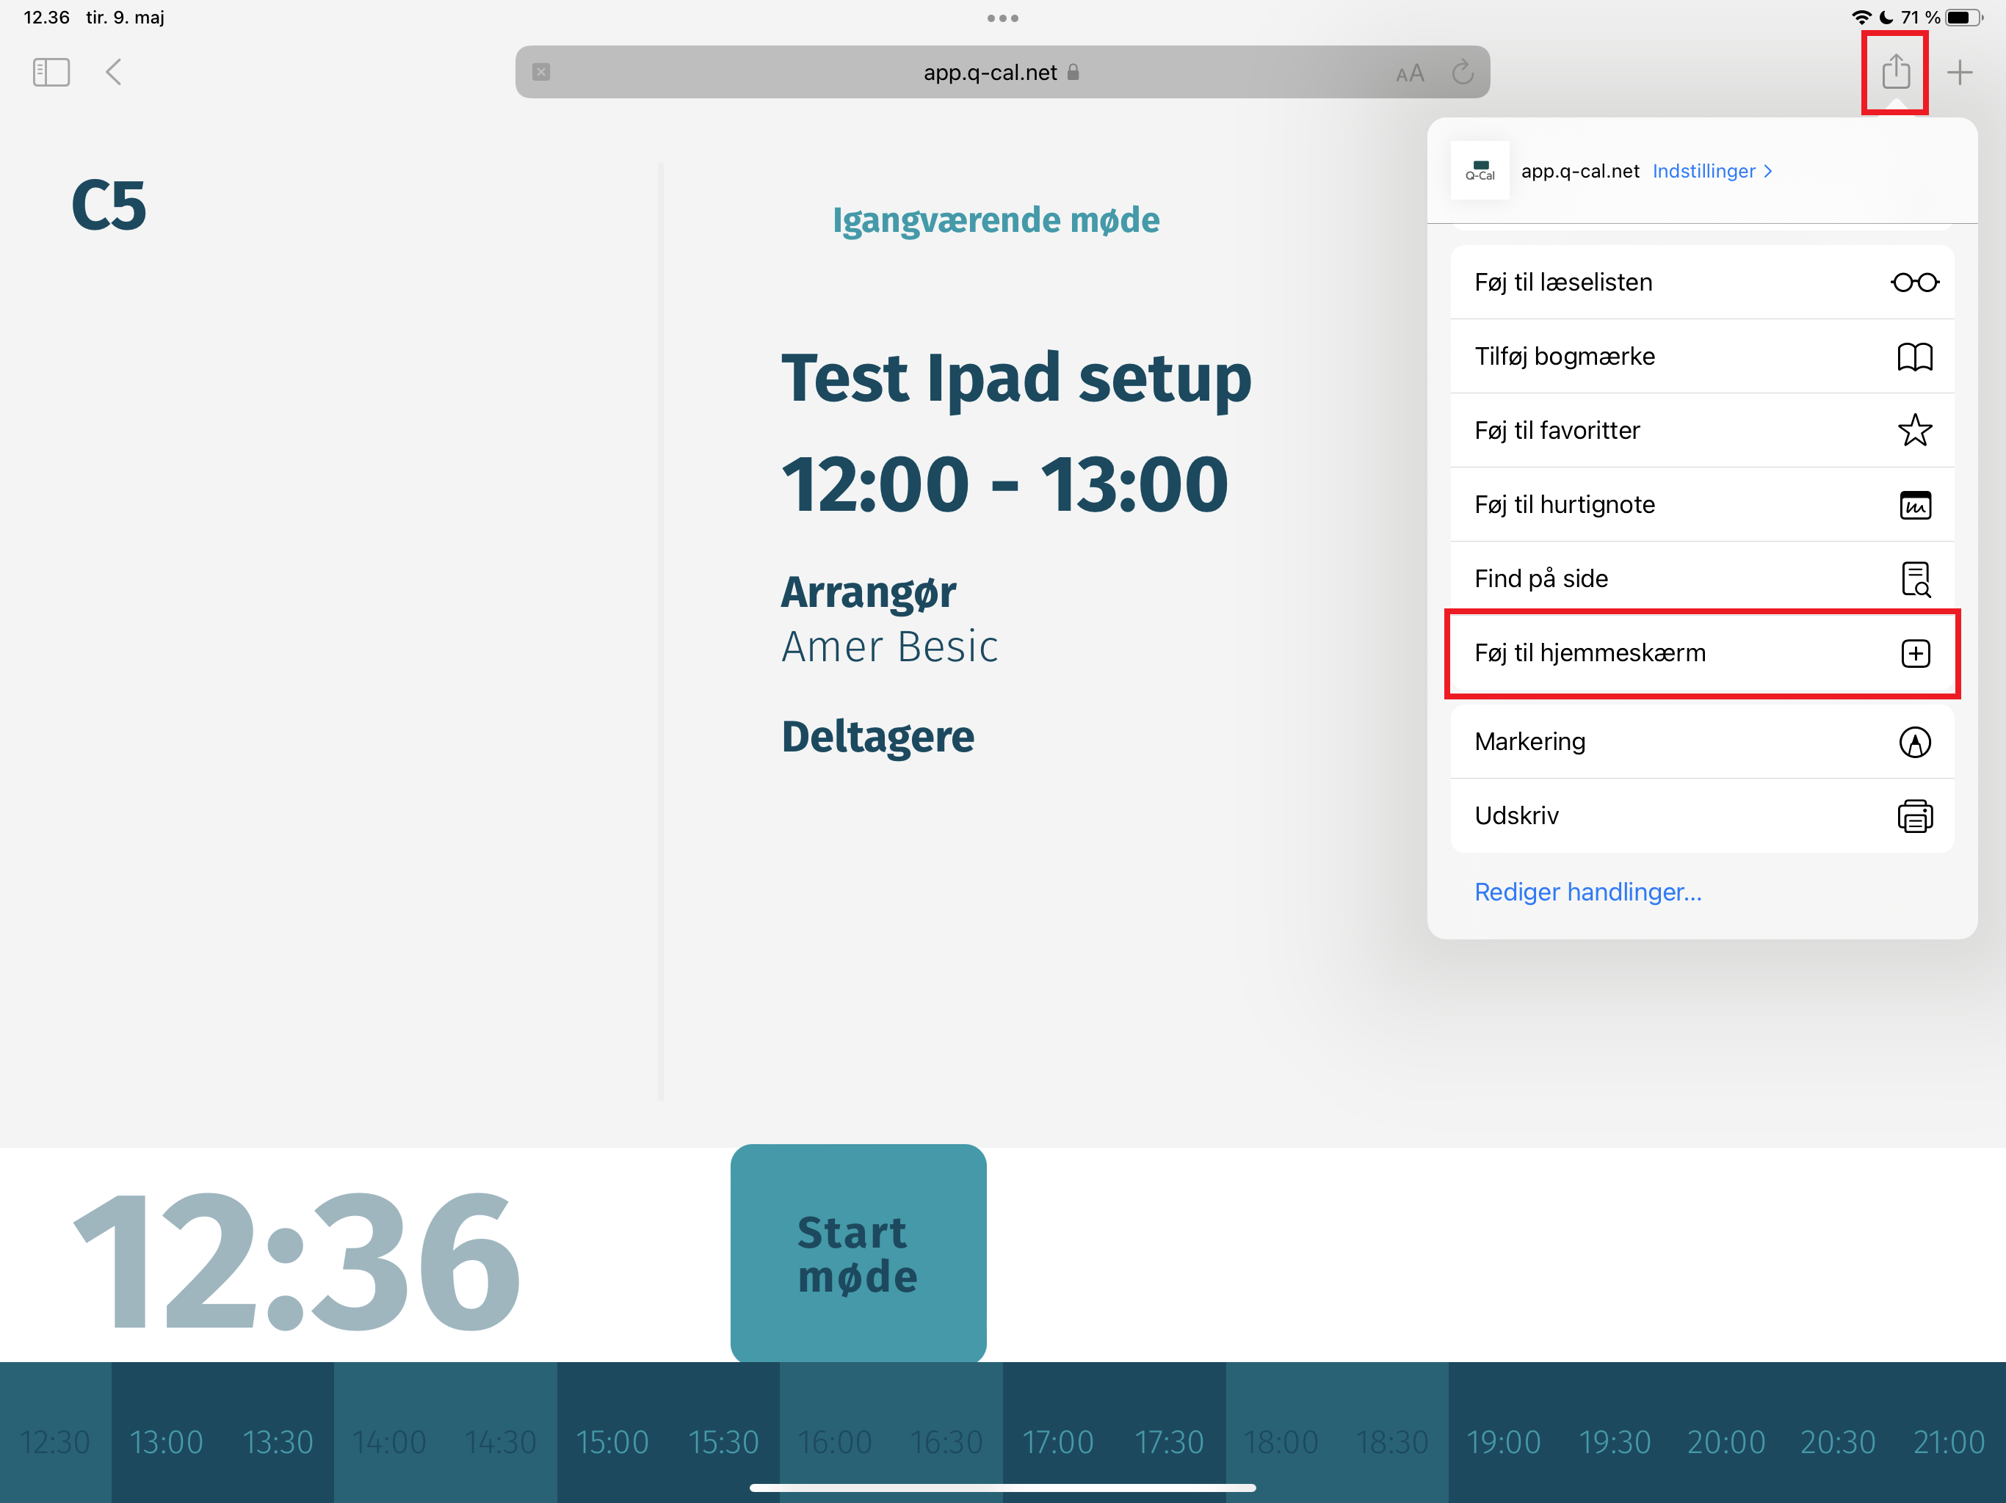Select 16:30 on the timeline

coord(946,1442)
